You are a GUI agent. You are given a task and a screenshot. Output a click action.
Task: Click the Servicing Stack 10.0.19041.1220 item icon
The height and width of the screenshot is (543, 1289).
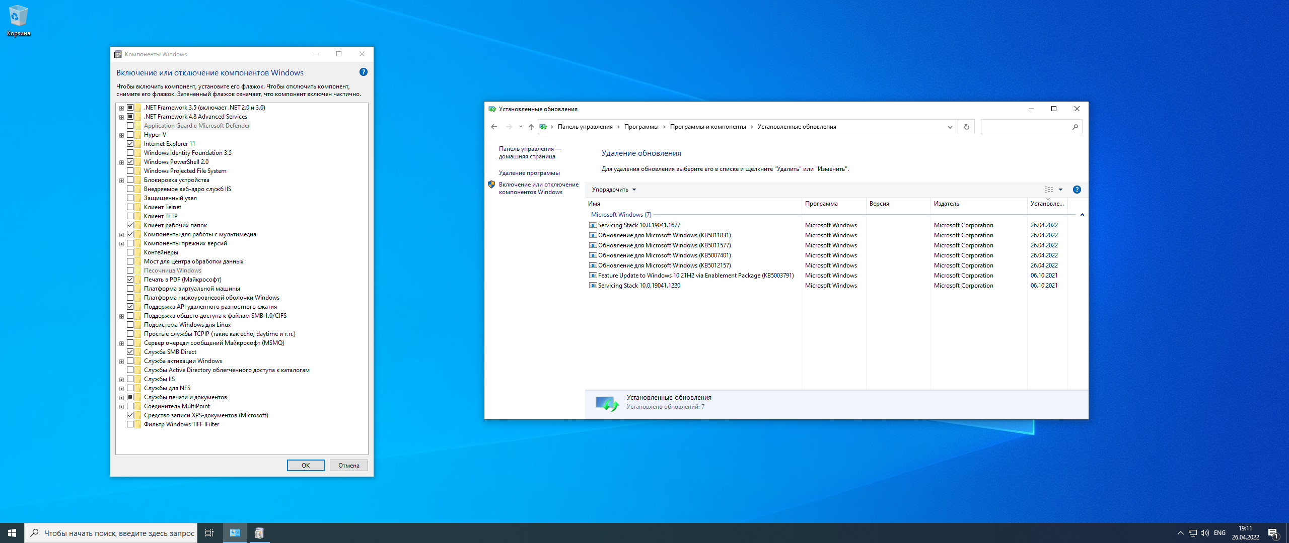(x=593, y=286)
